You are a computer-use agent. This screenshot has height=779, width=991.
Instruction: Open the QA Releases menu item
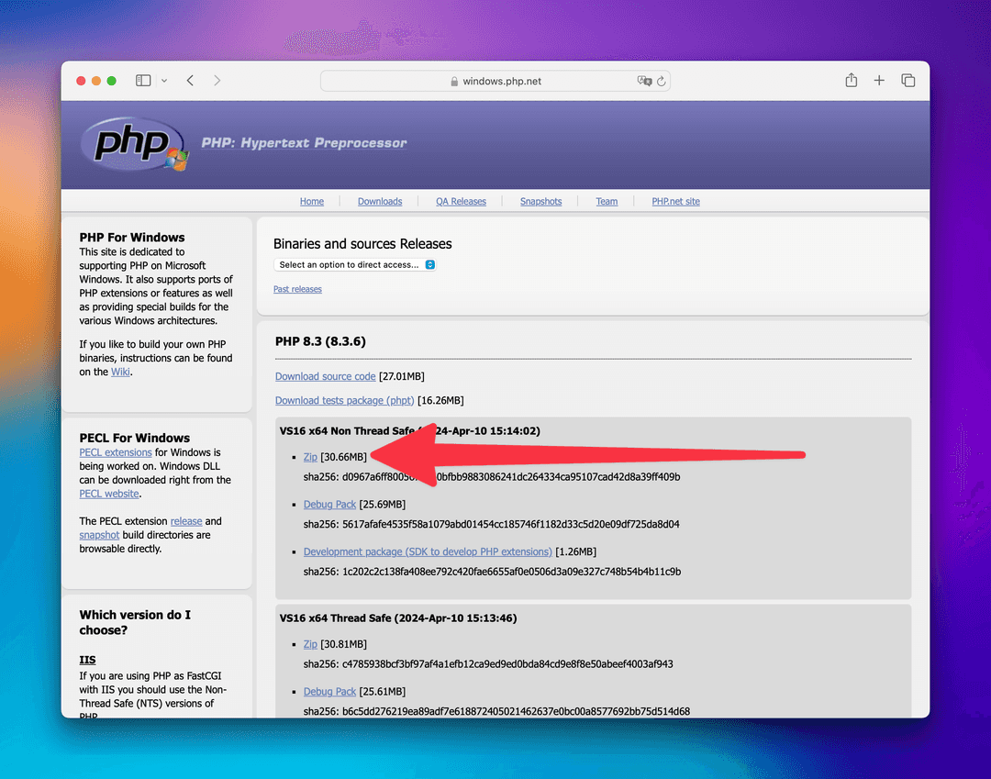tap(461, 202)
